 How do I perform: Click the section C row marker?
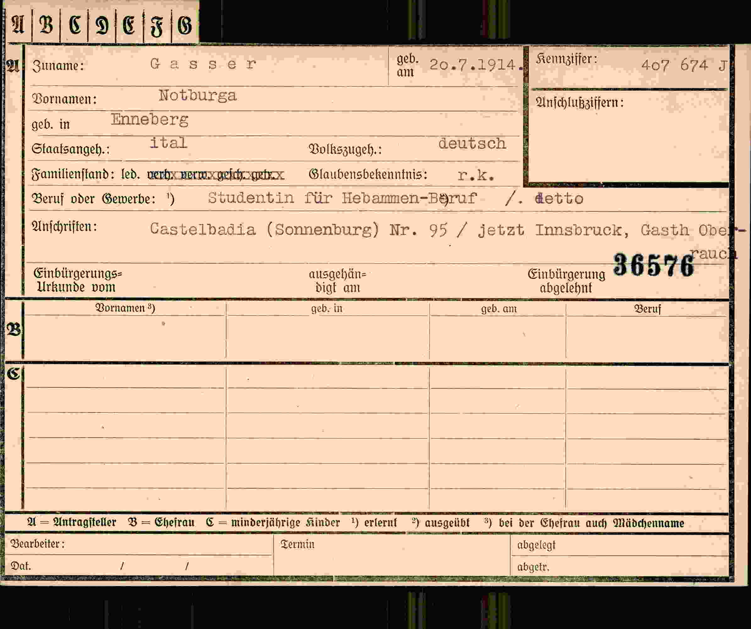tap(14, 373)
